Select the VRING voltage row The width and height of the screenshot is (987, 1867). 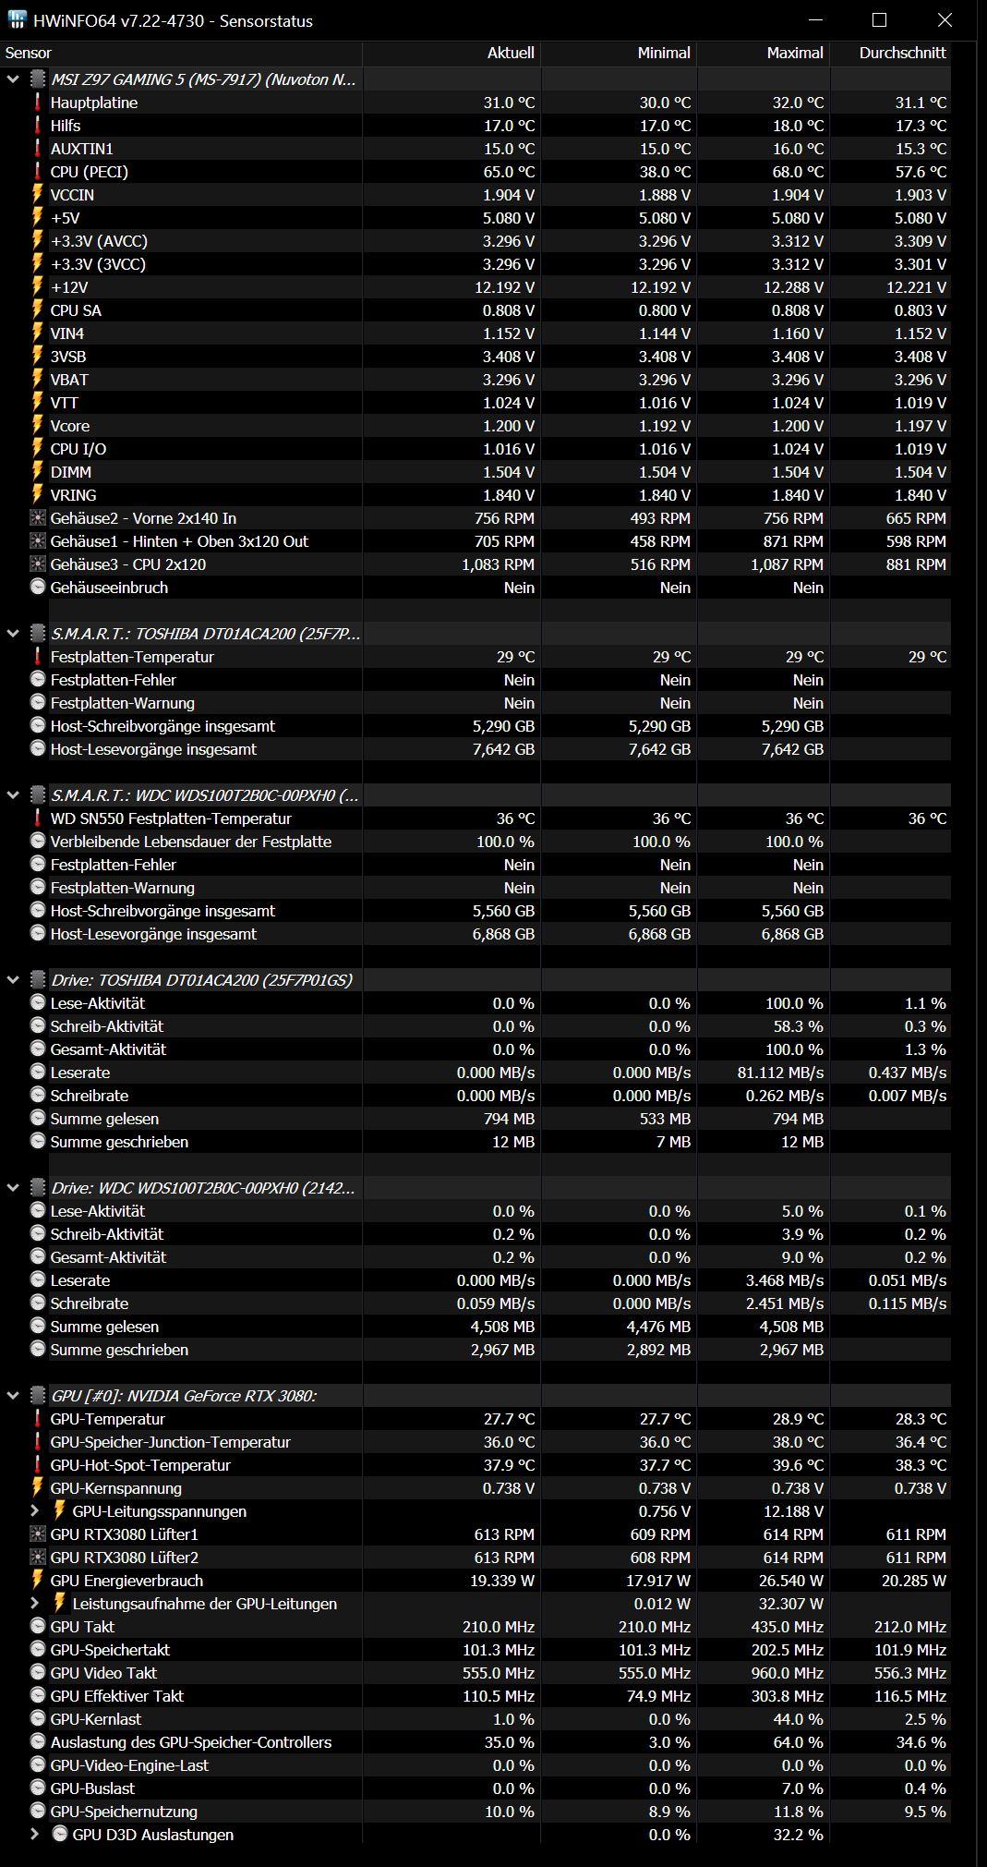475,495
